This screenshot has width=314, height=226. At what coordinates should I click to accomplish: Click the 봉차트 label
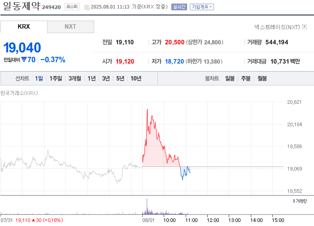(x=212, y=78)
